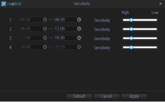Click the 18:00 end time input for period 3
Viewport: 165px width, 102px height.
pos(68,38)
